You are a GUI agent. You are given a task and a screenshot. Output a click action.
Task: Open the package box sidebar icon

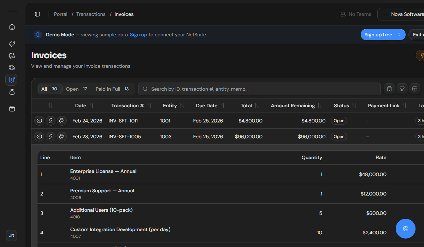(x=12, y=109)
